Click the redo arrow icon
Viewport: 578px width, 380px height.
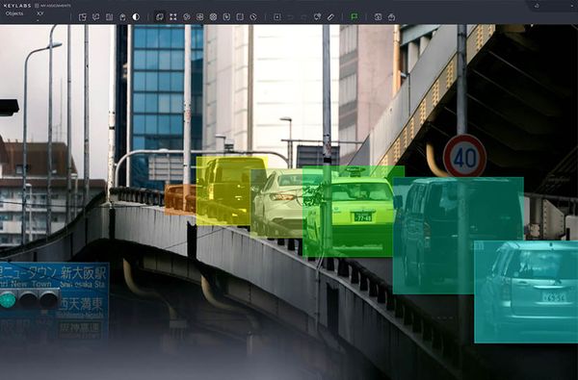pos(303,17)
